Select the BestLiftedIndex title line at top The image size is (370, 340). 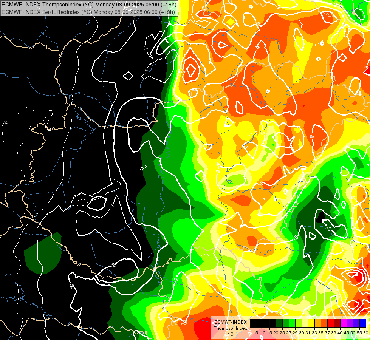[88, 12]
